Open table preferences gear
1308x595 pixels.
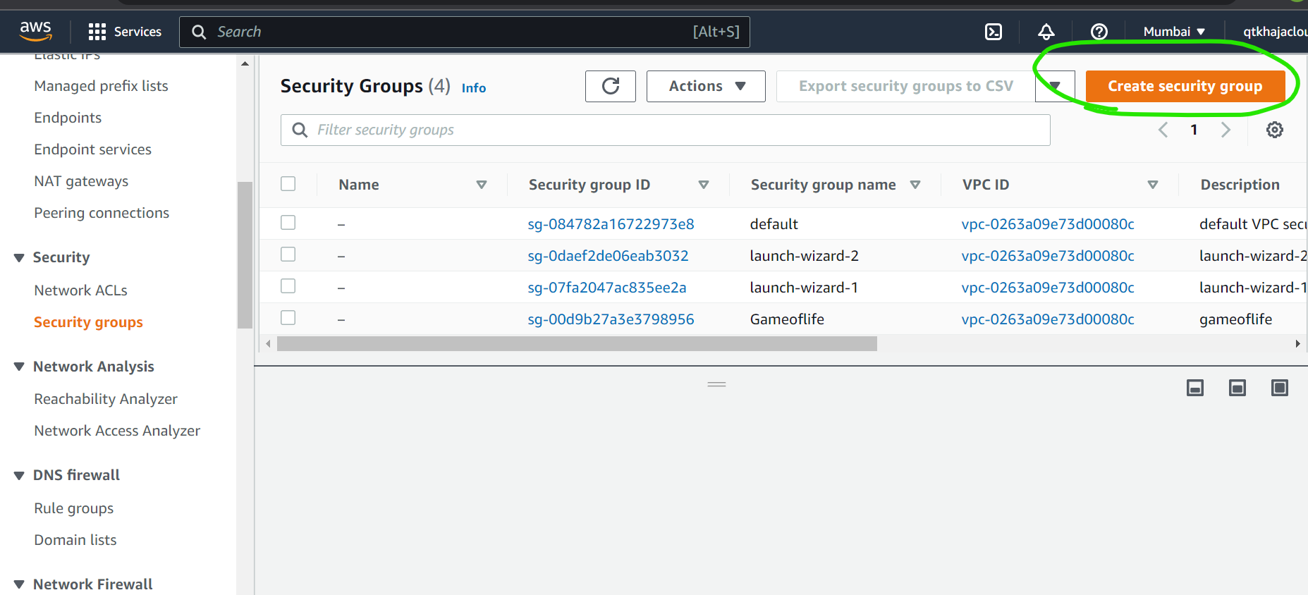[1275, 130]
